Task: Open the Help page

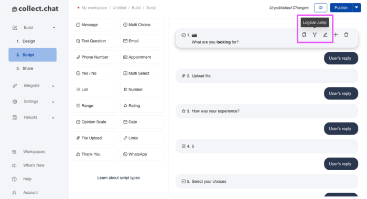Action: click(x=27, y=179)
